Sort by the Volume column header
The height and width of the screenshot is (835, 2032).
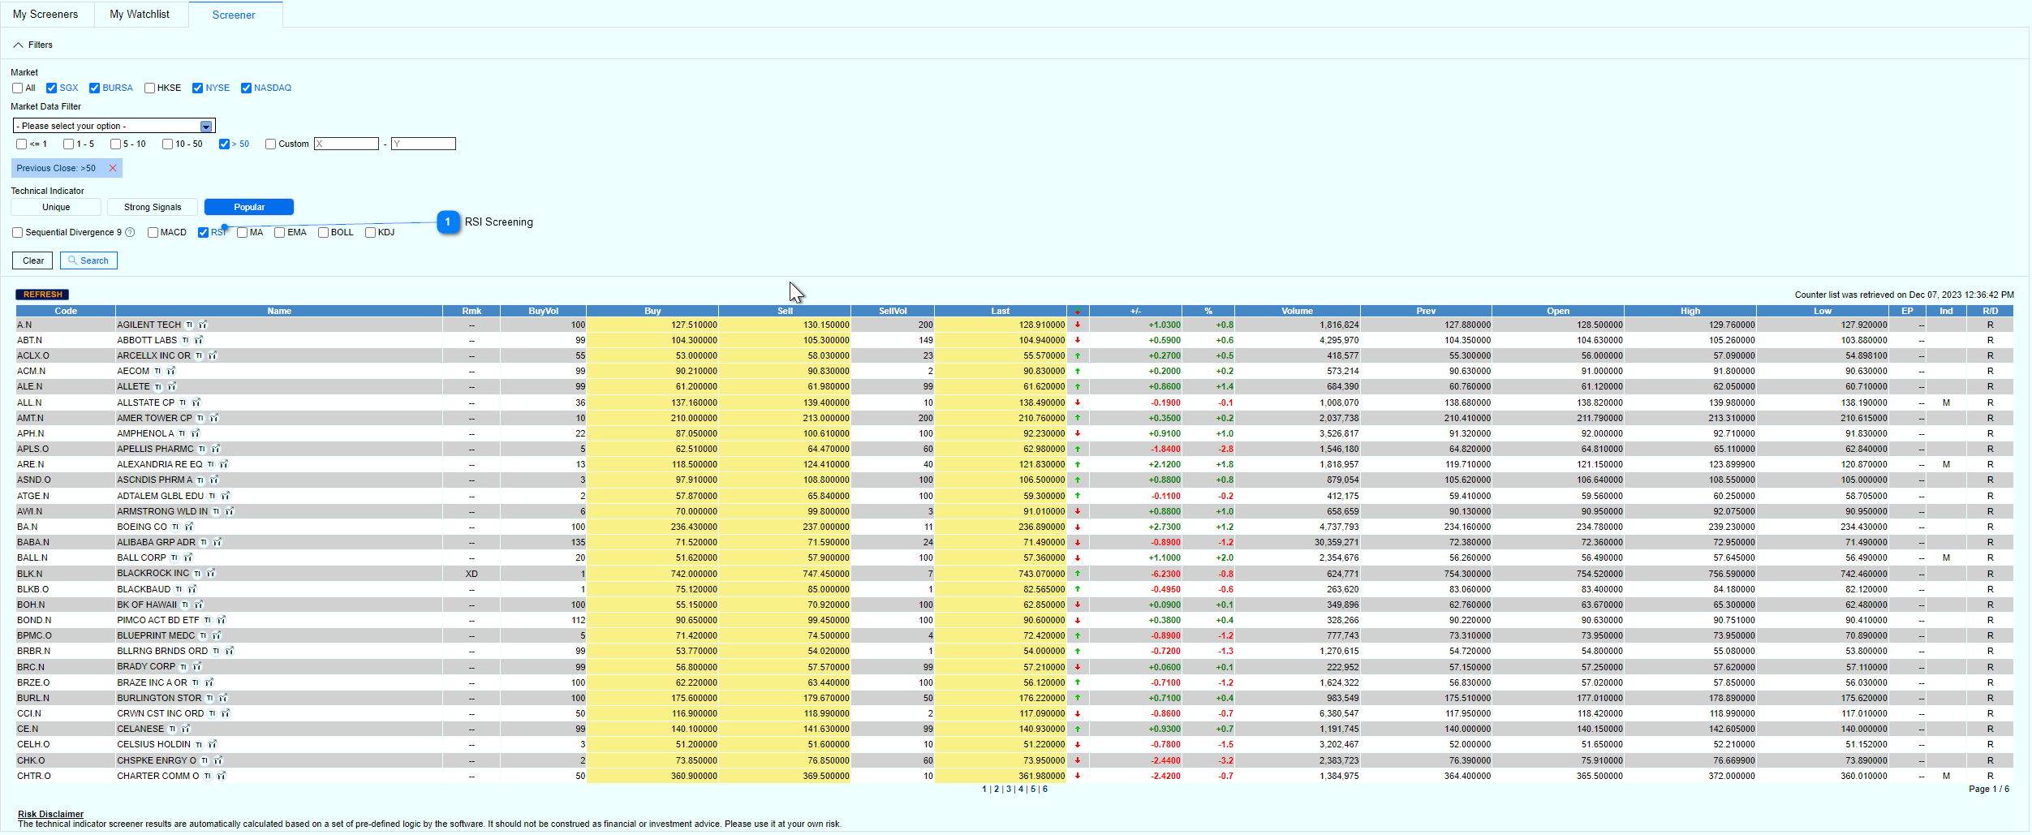point(1297,311)
